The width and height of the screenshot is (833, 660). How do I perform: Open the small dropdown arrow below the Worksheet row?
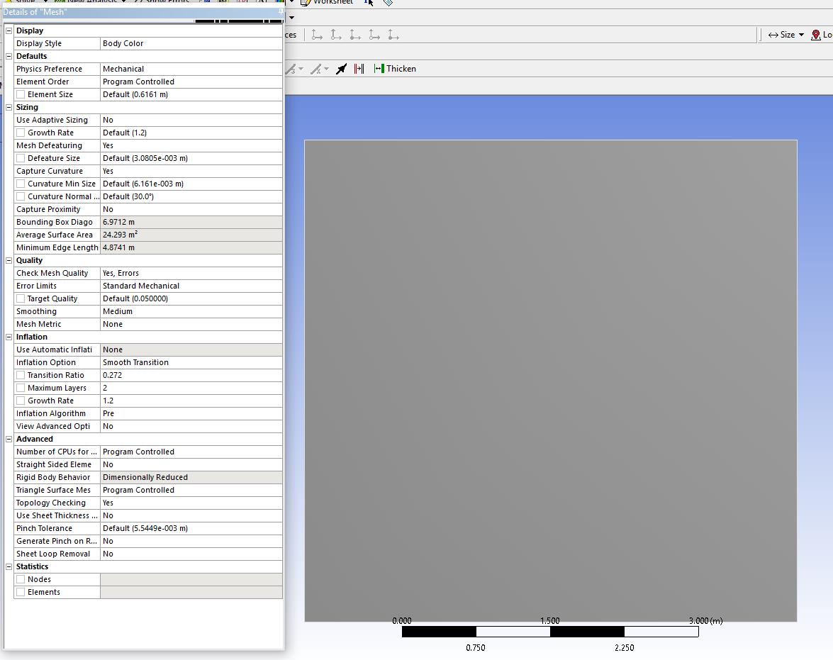(x=291, y=18)
